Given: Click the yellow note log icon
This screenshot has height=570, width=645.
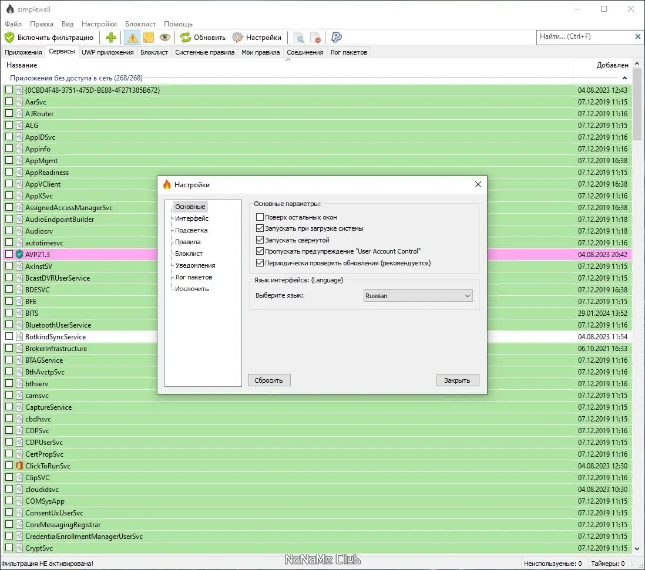Looking at the screenshot, I should click(x=148, y=38).
